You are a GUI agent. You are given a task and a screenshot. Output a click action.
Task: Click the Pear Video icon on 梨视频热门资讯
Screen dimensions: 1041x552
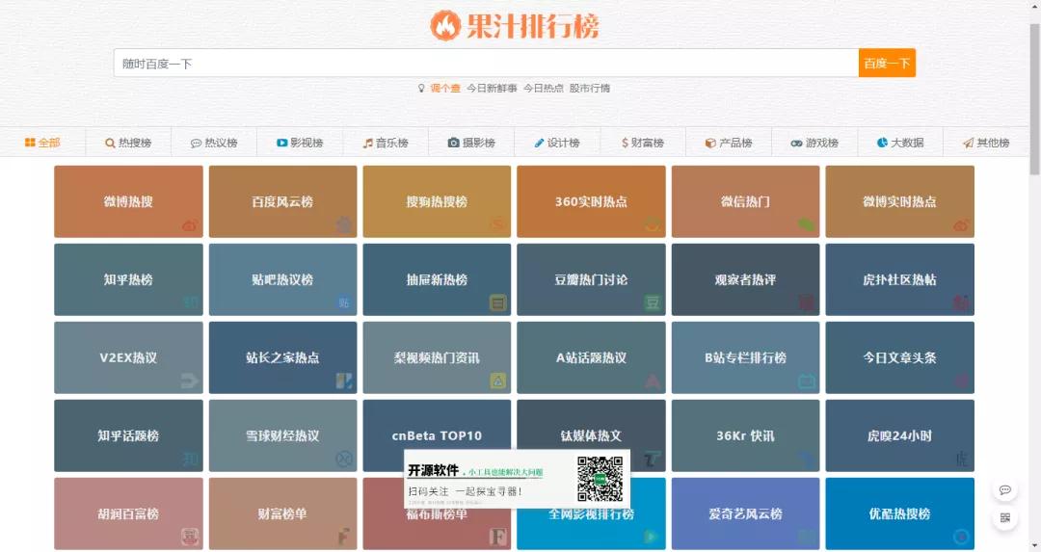(x=498, y=381)
